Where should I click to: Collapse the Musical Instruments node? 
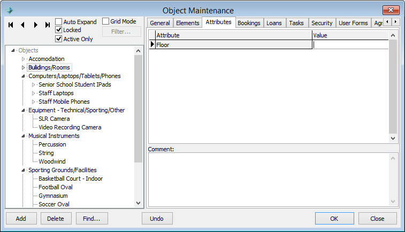click(23, 136)
